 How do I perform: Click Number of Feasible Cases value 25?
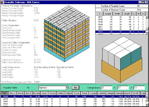point(138,6)
